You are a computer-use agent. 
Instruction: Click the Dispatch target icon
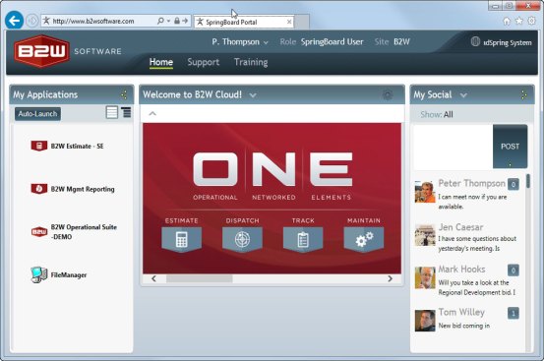[x=242, y=239]
